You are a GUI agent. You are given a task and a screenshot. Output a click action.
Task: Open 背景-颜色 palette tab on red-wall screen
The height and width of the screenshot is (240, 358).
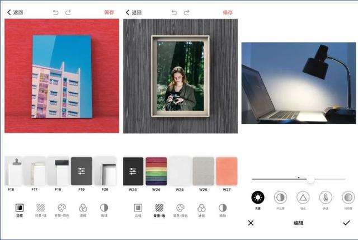click(x=62, y=210)
